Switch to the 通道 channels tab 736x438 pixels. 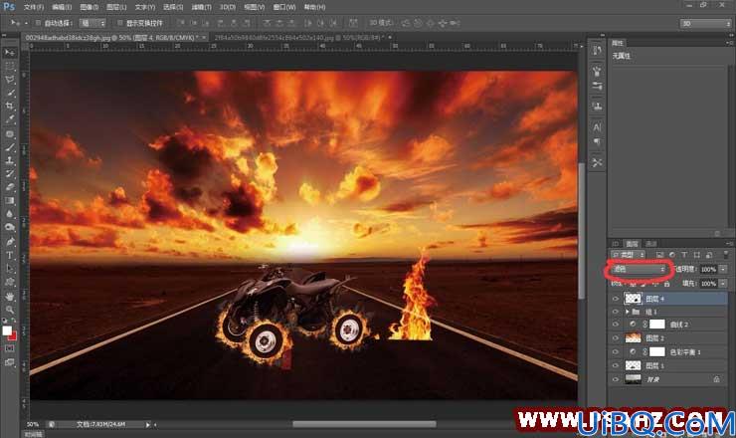(651, 244)
